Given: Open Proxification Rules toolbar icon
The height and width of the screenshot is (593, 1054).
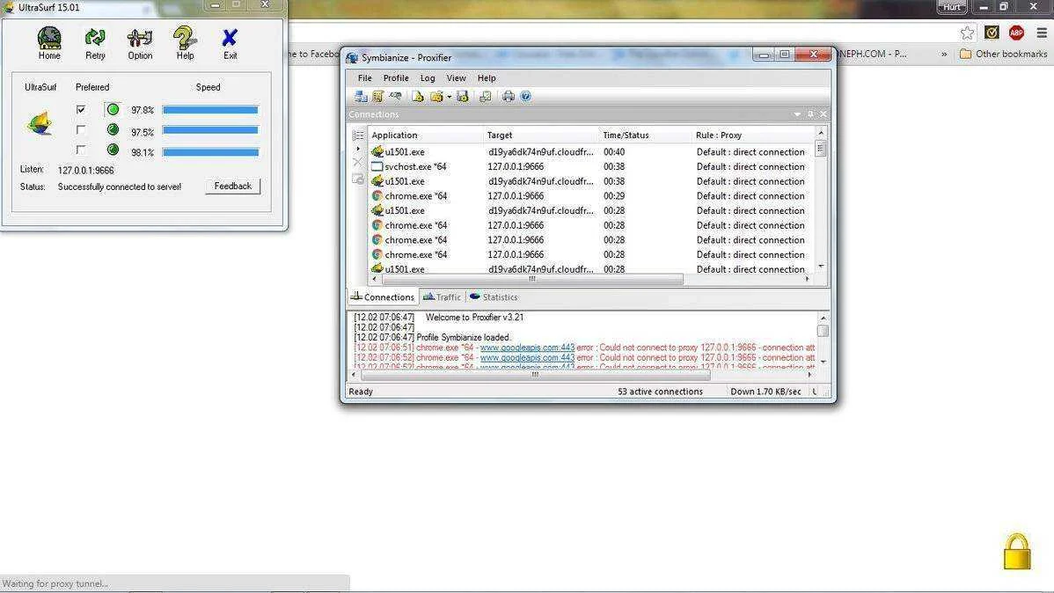Looking at the screenshot, I should [377, 96].
